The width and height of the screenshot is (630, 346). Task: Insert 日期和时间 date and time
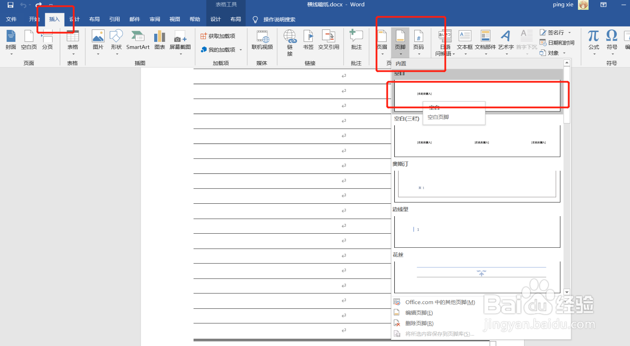click(557, 43)
